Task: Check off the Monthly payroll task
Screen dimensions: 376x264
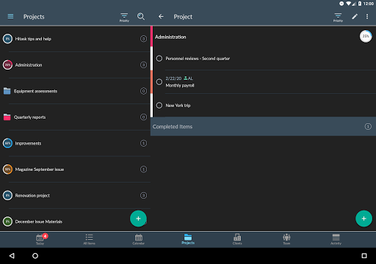Action: [x=159, y=82]
